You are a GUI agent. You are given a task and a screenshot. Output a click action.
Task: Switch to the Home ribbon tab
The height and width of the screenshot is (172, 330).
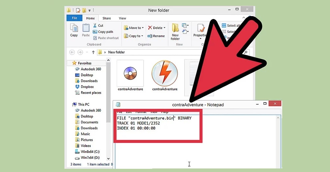(90, 18)
